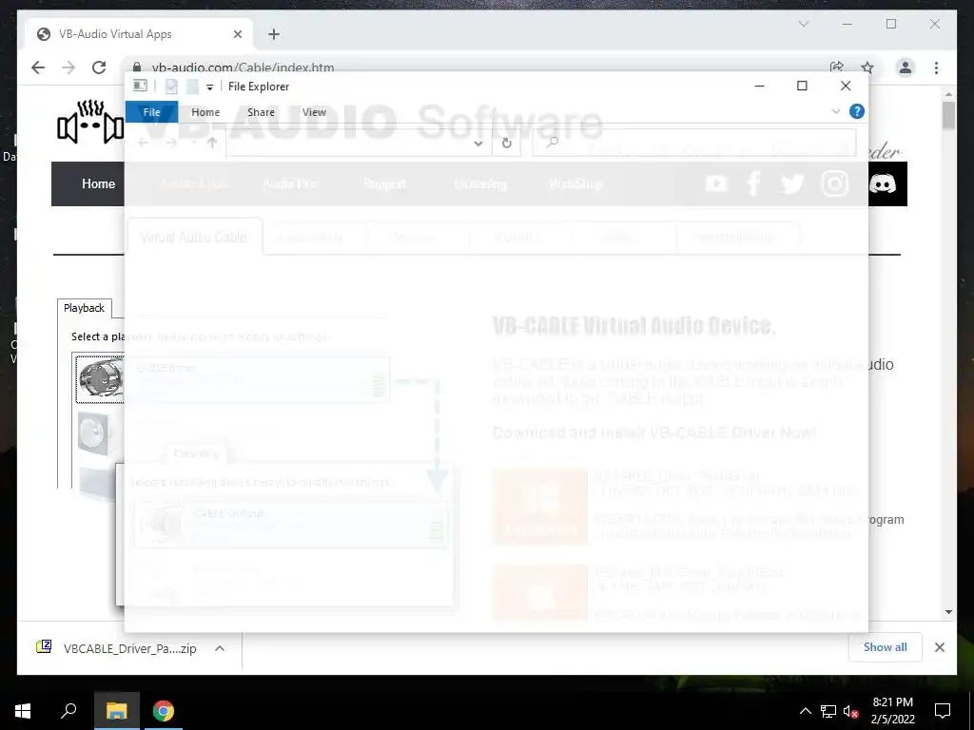This screenshot has width=974, height=730.
Task: Click the File Explorer search box
Action: pos(693,144)
